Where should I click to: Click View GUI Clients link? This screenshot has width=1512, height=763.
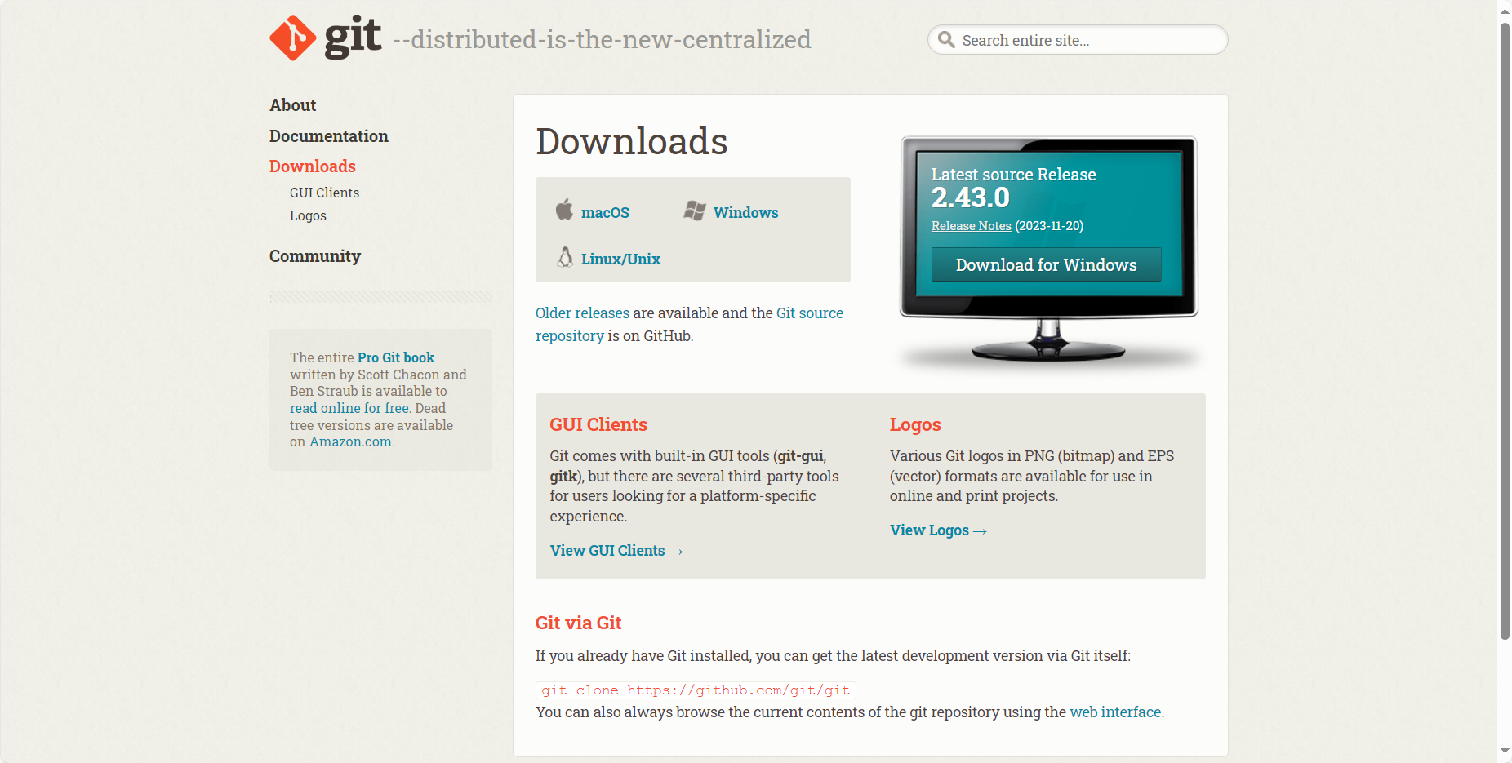616,551
